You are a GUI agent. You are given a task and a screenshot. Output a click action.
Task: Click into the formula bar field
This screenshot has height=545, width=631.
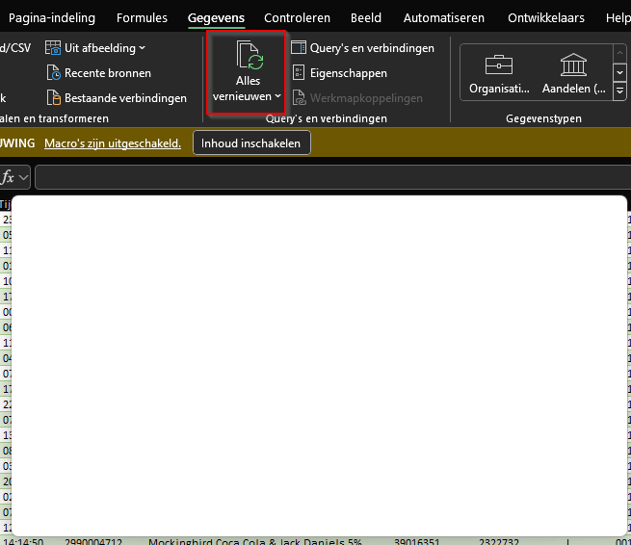pos(333,177)
